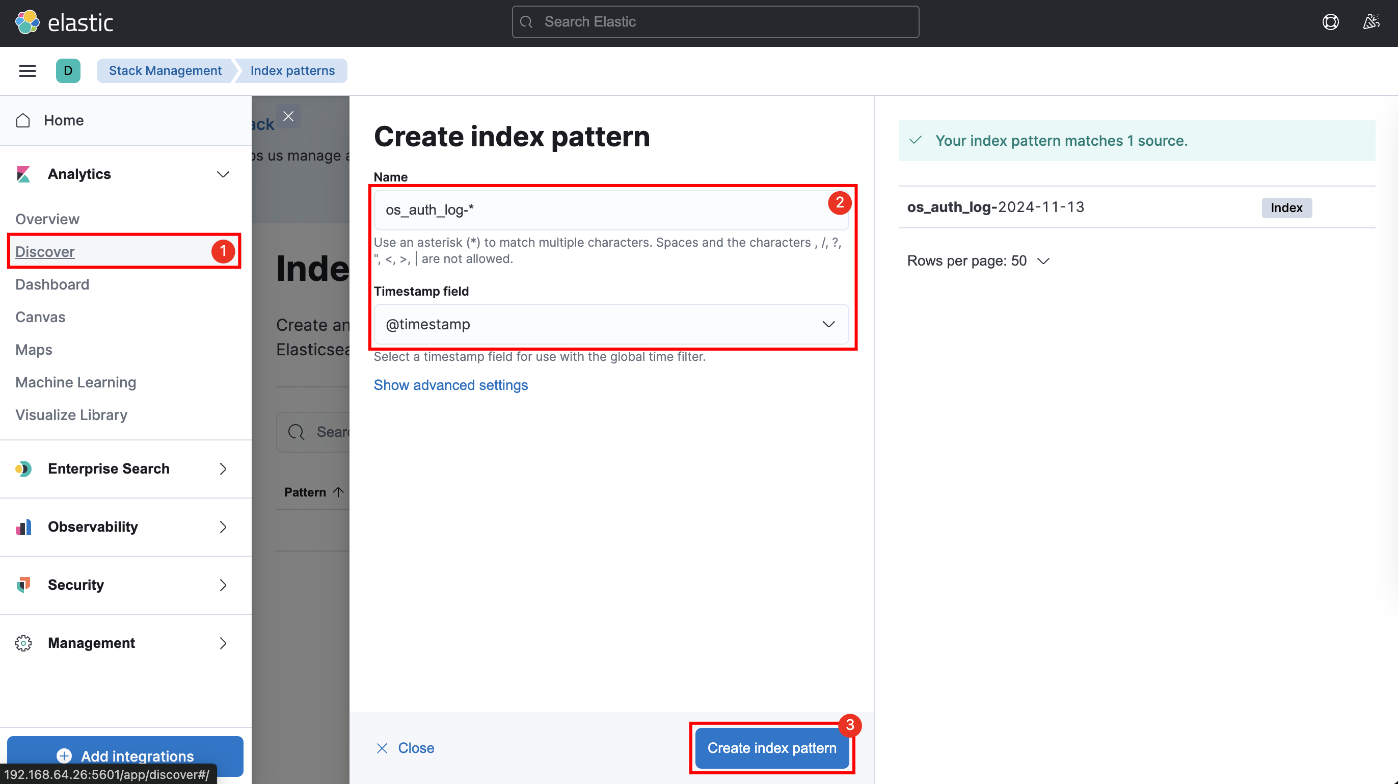Open the help menu lifebuoy icon
The width and height of the screenshot is (1398, 784).
point(1330,22)
